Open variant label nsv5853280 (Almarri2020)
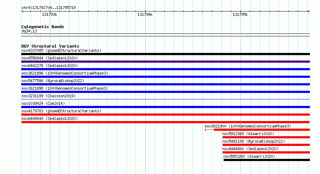 pos(249,156)
